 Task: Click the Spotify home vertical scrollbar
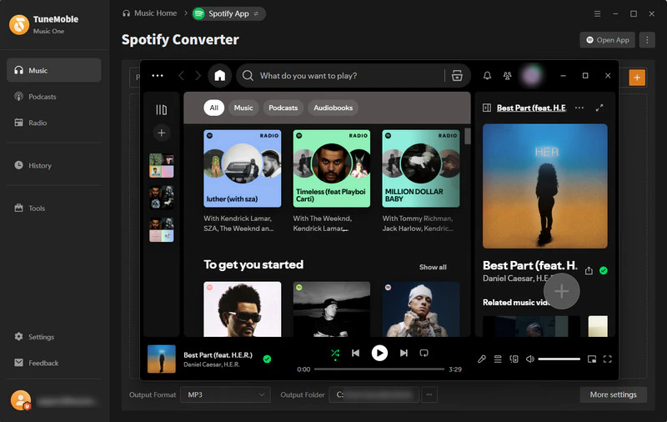[x=468, y=137]
